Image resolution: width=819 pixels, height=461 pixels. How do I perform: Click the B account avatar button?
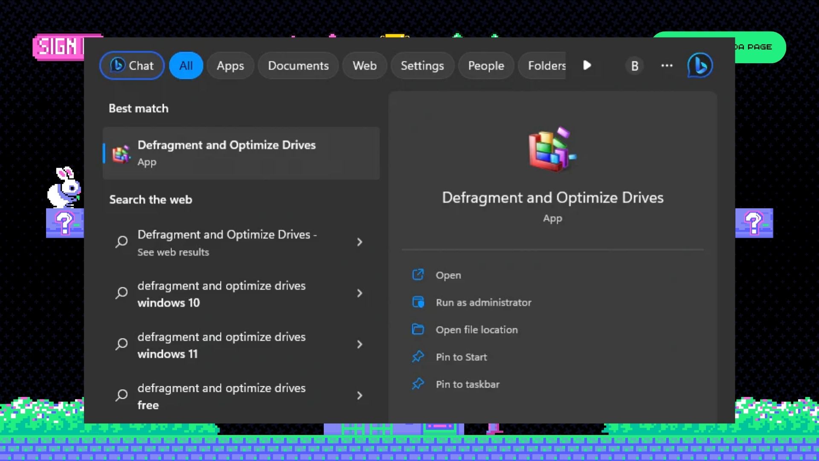tap(634, 66)
